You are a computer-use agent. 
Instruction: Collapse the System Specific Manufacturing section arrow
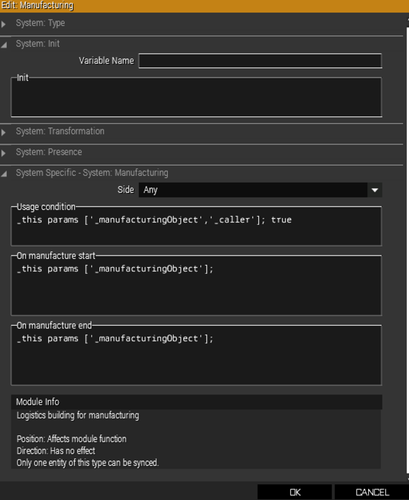[4, 174]
